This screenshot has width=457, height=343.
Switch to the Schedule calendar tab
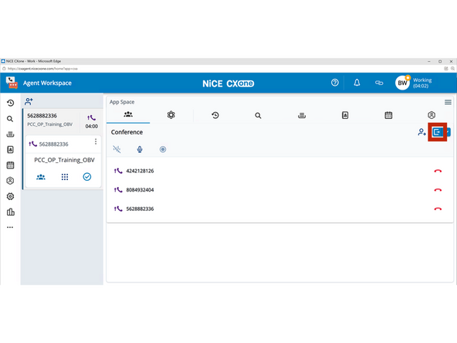(388, 115)
